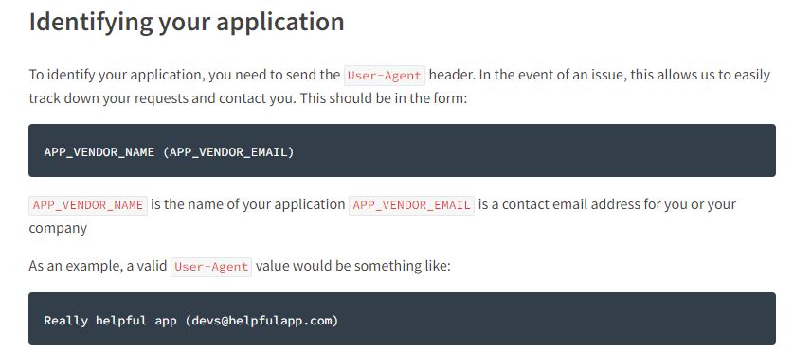The image size is (793, 350).
Task: Click the red APP_VENDOR_EMAIL inline code tag
Action: pos(412,205)
